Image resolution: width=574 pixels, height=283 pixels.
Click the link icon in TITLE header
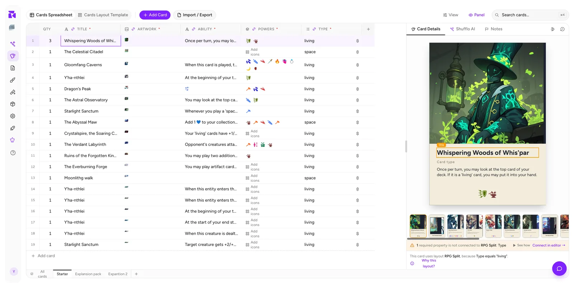73,29
